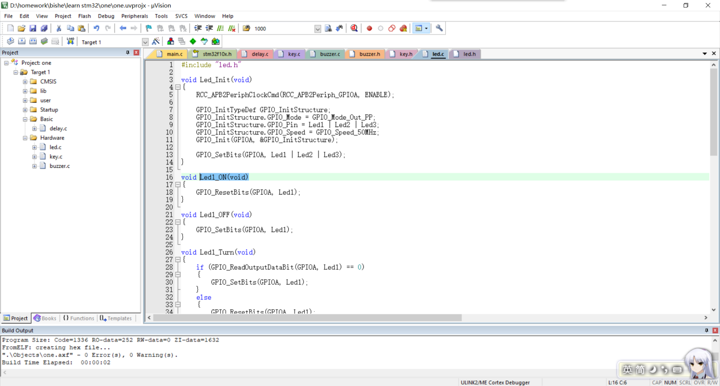Open the editor tab list dropdown arrow
This screenshot has width=720, height=386.
pos(705,54)
